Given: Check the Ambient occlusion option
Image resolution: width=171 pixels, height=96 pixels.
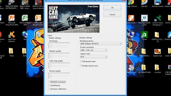Looking at the screenshot, I should coord(49,82).
